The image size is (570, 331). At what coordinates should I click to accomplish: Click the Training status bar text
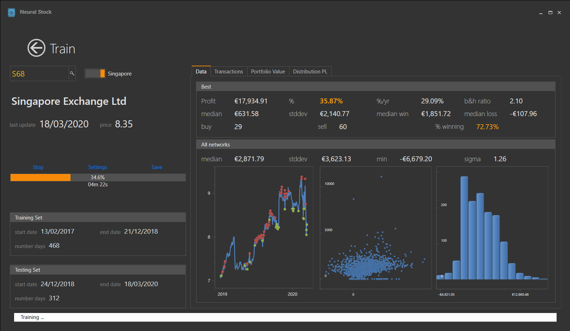click(x=32, y=317)
